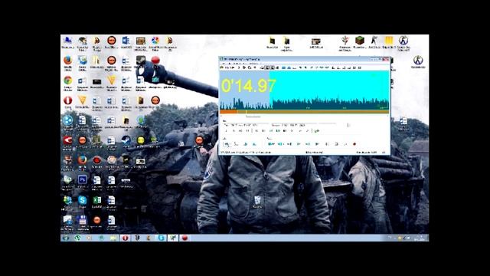Switch to Opera on the taskbar
The width and height of the screenshot is (490, 276).
tap(126, 238)
